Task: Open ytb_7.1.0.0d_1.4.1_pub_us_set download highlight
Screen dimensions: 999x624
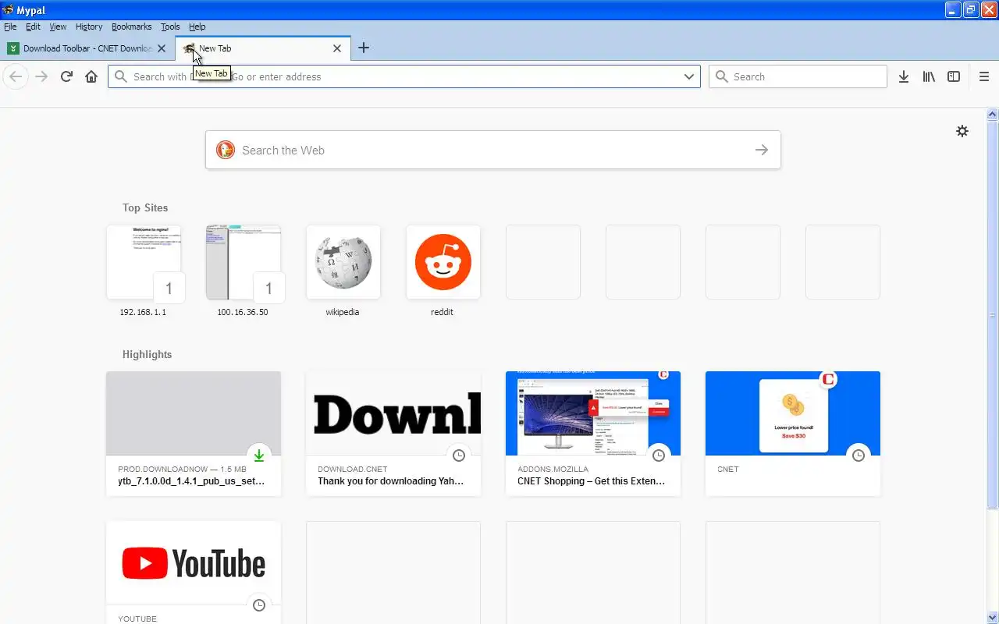Action: tap(194, 434)
